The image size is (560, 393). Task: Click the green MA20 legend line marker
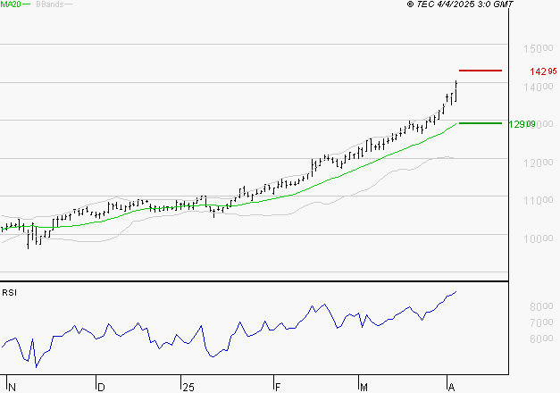click(x=28, y=4)
